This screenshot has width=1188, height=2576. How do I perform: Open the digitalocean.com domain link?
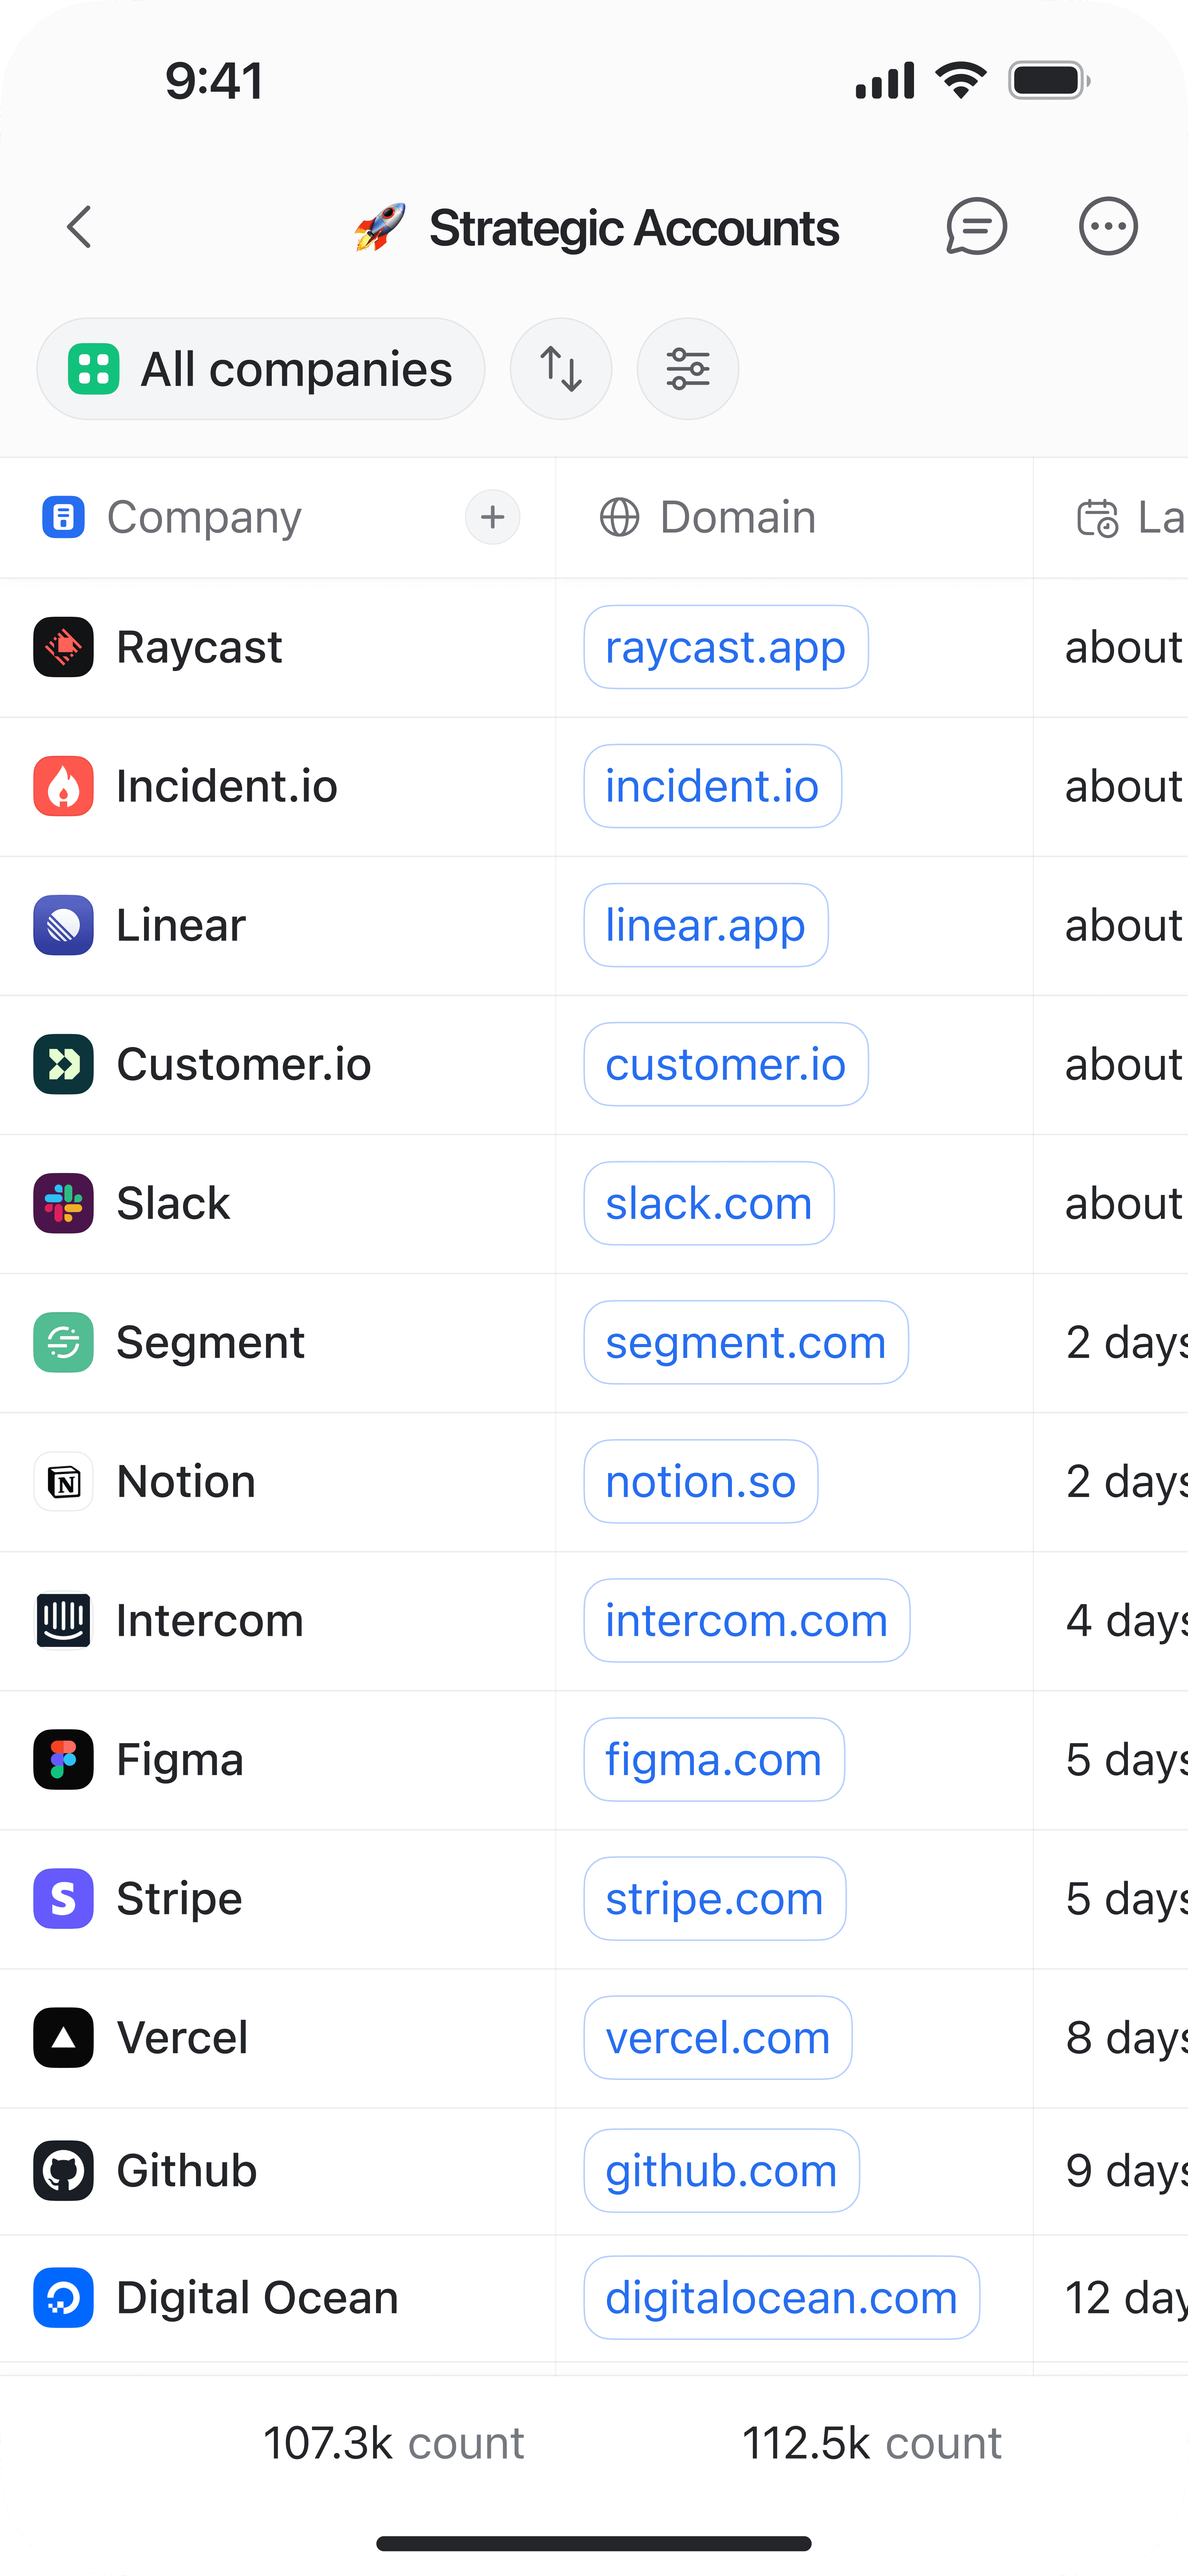tap(781, 2297)
